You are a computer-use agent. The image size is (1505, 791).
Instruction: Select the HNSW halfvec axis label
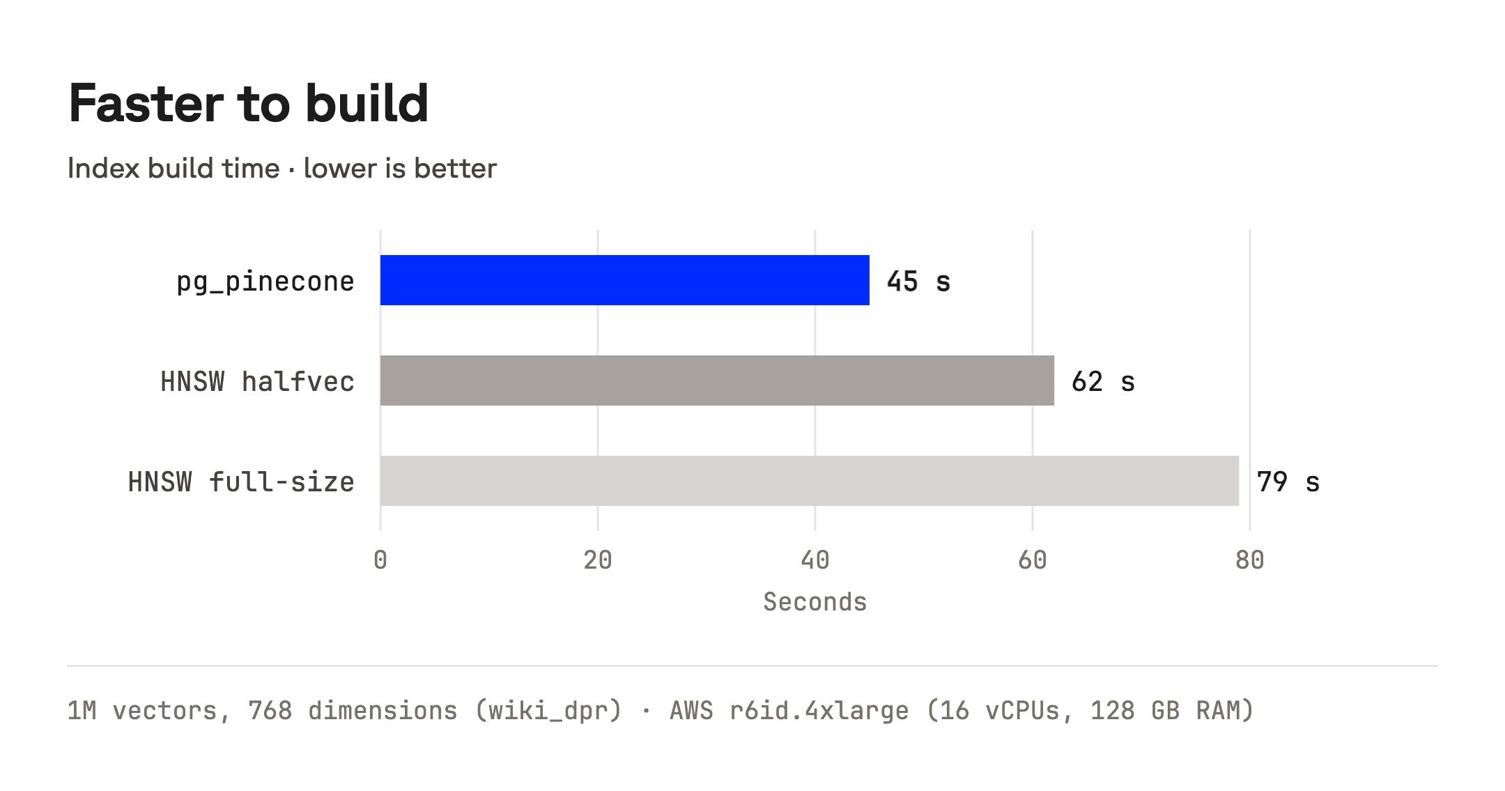(258, 382)
